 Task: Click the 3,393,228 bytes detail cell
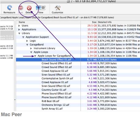click(x=107, y=109)
